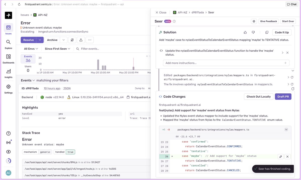Click the stack frame 896.js row
Viewport: 301px width, 180px height.
(x=86, y=162)
